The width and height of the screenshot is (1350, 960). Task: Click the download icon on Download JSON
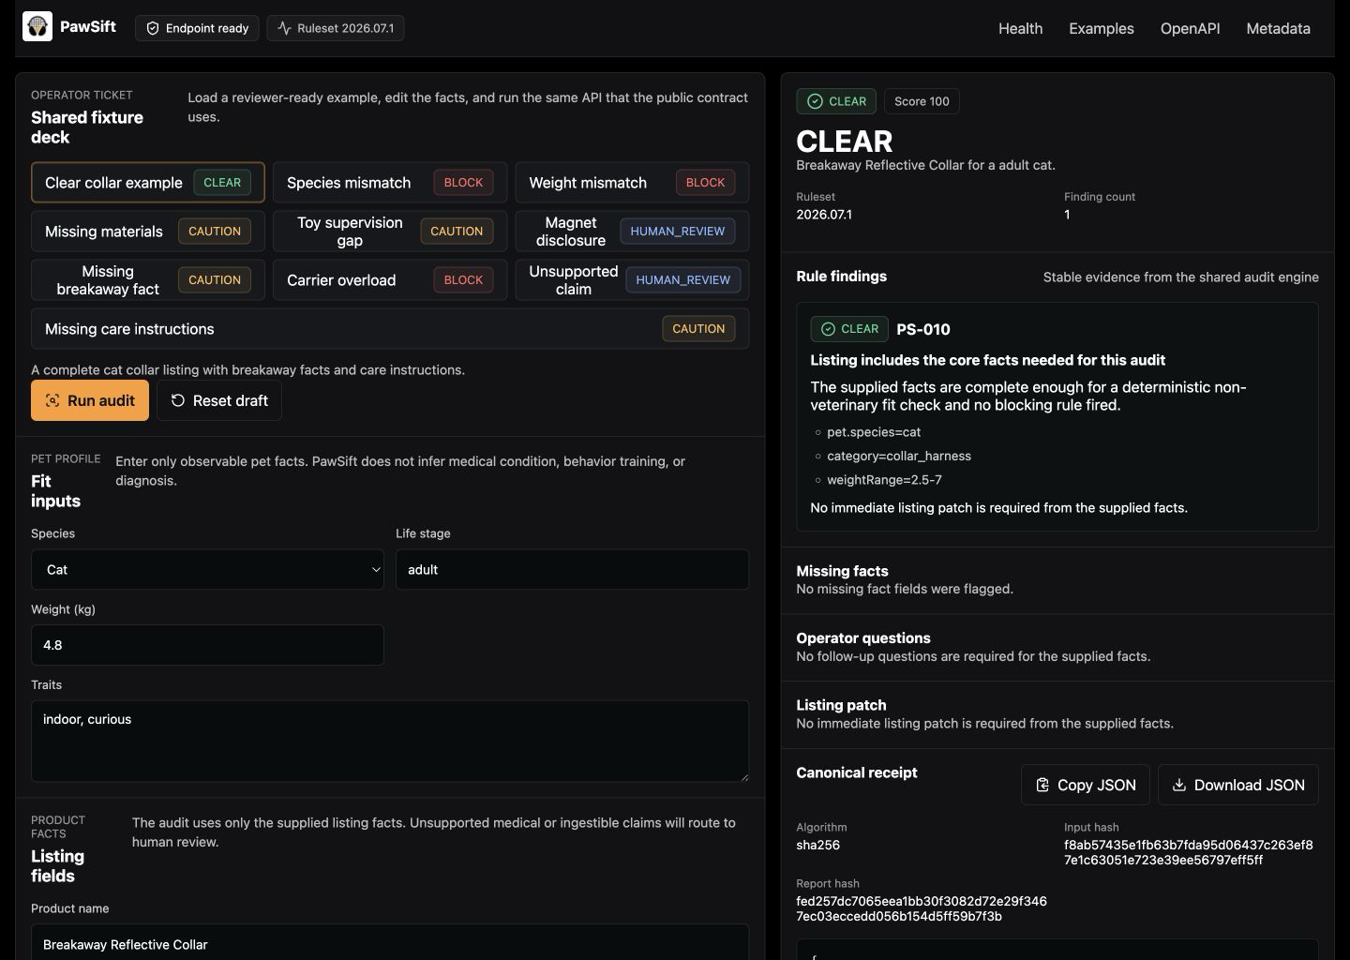(1179, 785)
